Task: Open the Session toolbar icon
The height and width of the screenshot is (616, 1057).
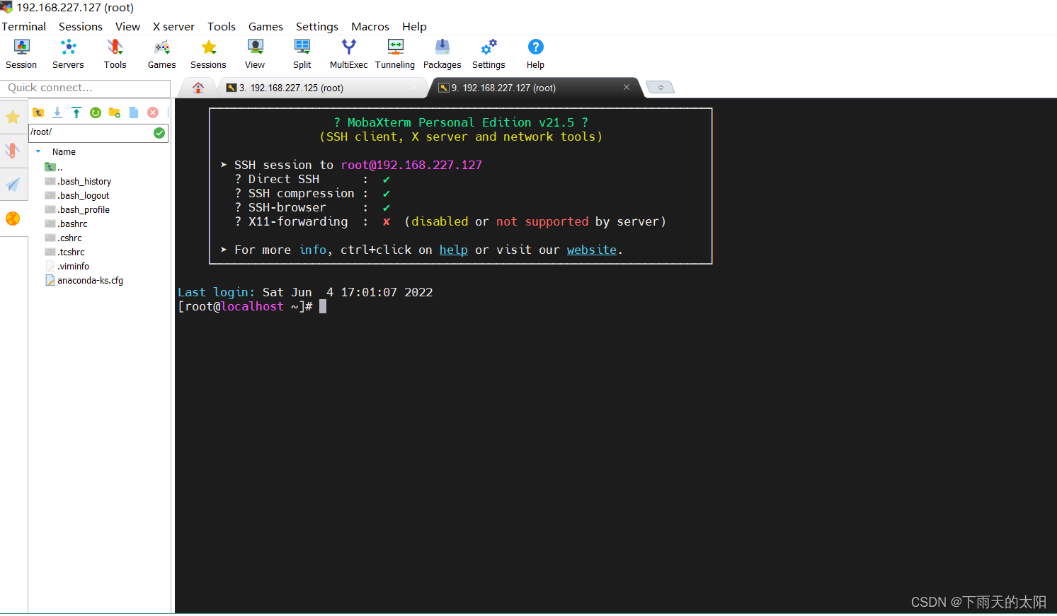Action: pyautogui.click(x=21, y=54)
